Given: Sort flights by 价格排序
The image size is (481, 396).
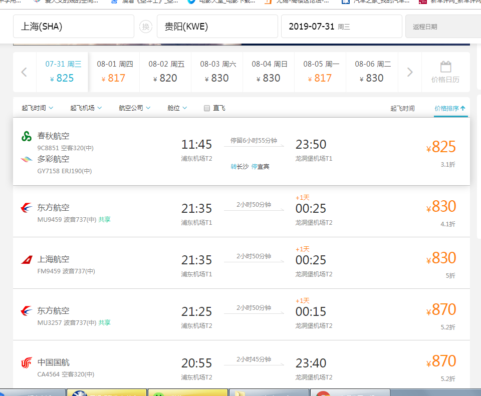Looking at the screenshot, I should click(x=450, y=109).
